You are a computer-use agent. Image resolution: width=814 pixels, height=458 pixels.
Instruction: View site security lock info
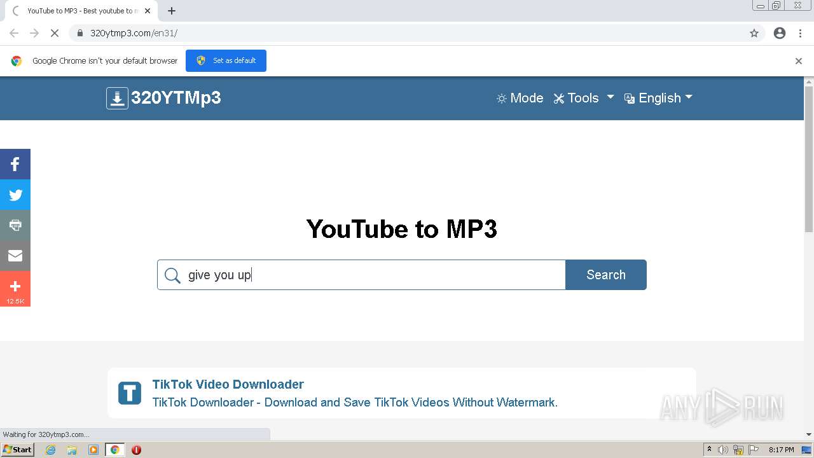click(x=80, y=33)
